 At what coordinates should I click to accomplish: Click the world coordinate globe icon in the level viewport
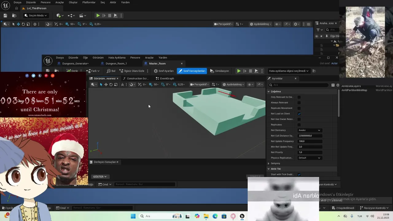pos(35,24)
